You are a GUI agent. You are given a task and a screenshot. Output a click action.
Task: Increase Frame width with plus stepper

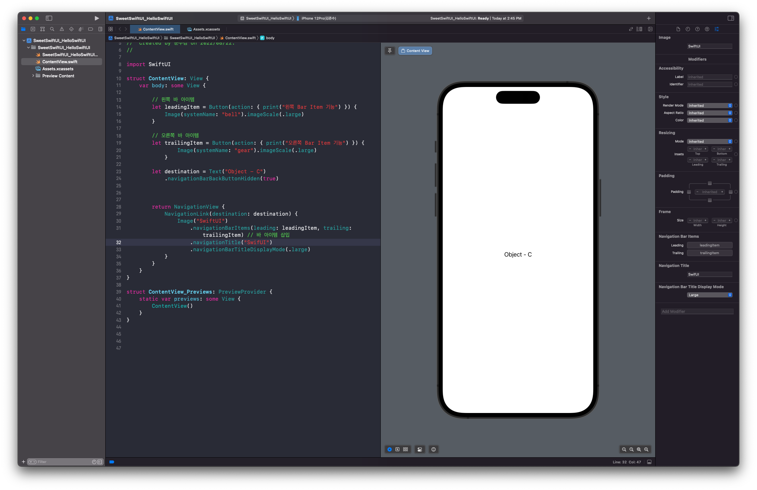coord(705,220)
